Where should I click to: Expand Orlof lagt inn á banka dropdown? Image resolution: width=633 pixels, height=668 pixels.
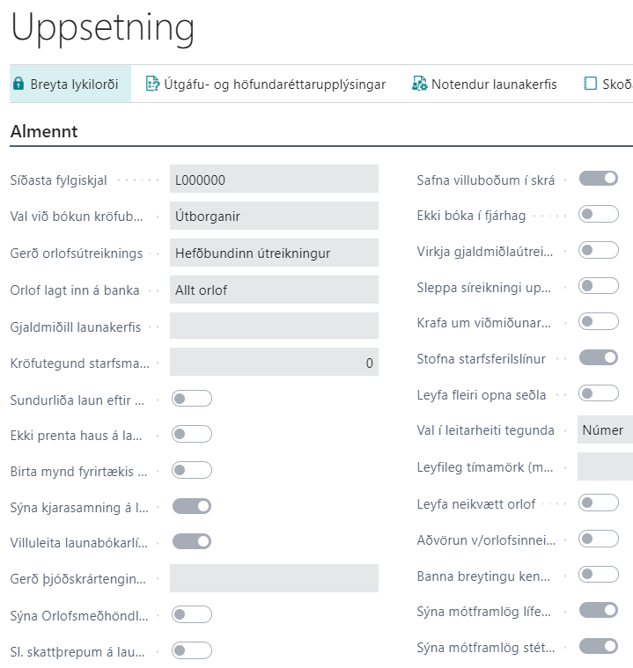[274, 289]
